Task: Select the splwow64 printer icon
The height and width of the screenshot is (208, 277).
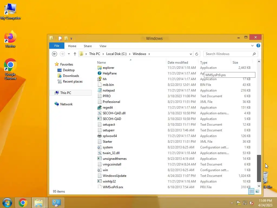Action: 100,136
